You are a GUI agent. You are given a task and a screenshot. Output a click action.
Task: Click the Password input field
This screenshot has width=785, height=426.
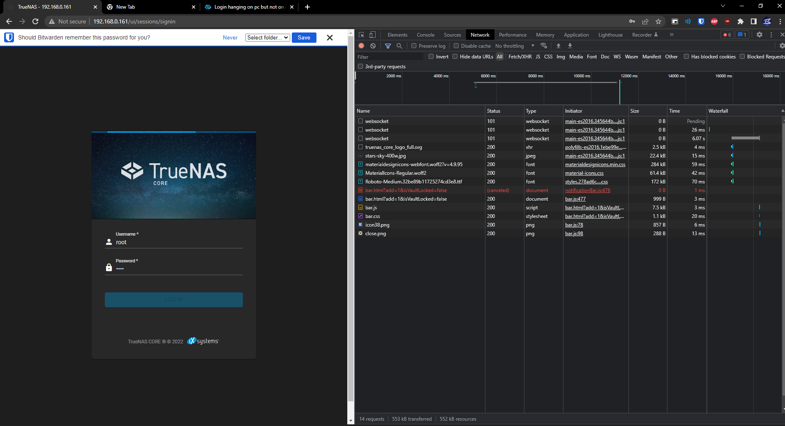tap(174, 268)
